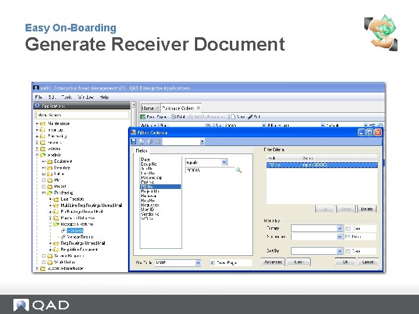Open the Help menu

click(x=104, y=97)
